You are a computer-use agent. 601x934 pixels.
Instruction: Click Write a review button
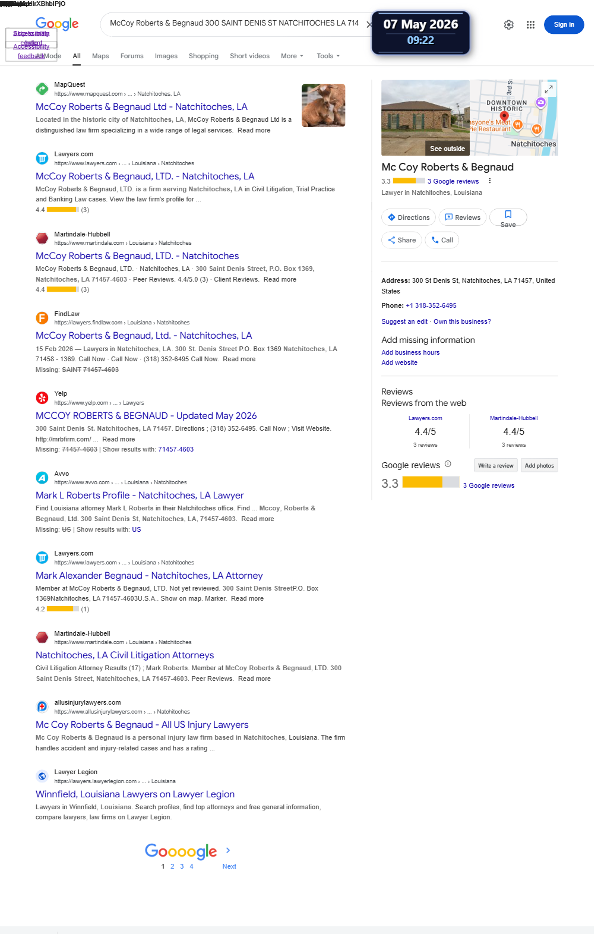click(496, 465)
